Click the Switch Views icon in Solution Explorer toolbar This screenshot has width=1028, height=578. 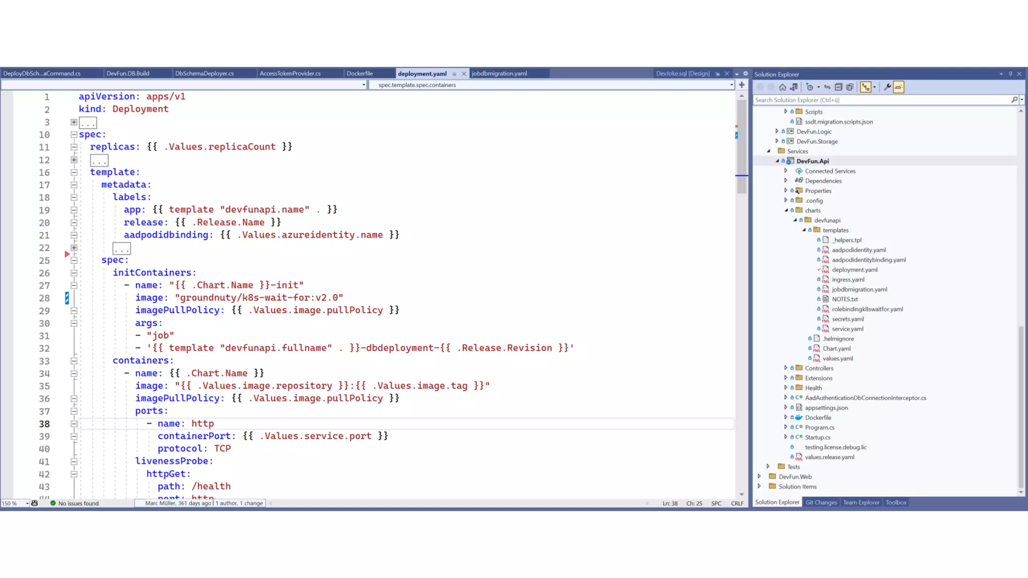[x=794, y=87]
